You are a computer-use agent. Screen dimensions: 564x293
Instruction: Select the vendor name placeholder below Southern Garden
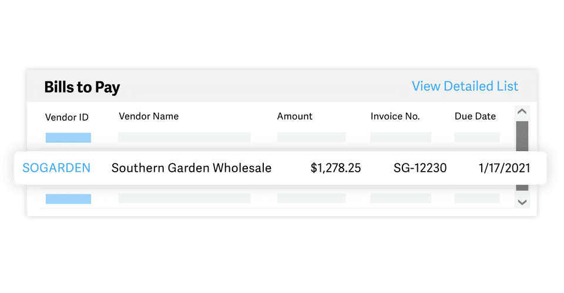pos(184,199)
